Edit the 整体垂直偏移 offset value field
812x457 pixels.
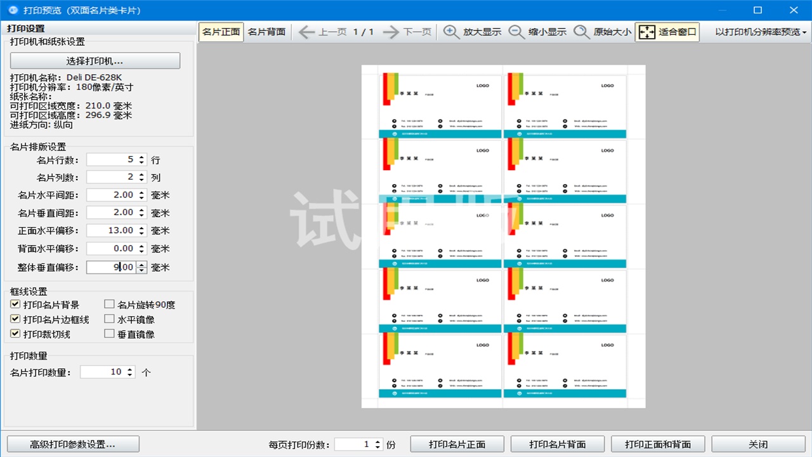click(111, 267)
